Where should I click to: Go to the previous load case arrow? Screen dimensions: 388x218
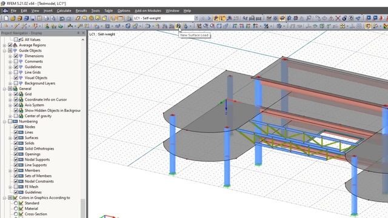tap(203, 18)
